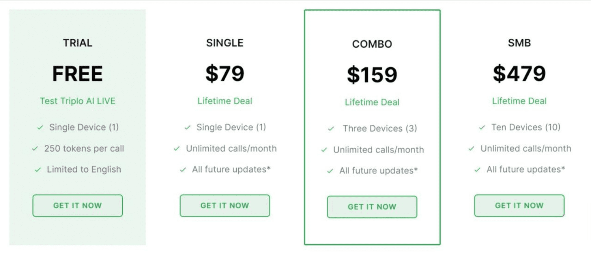Click GET IT NOW under the $159 Combo plan
Viewport: 591px width, 253px height.
tap(372, 207)
